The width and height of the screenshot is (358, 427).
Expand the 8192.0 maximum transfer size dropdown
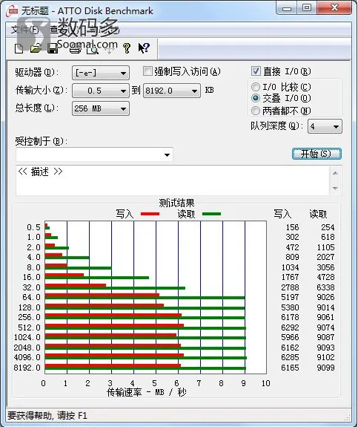172,91
